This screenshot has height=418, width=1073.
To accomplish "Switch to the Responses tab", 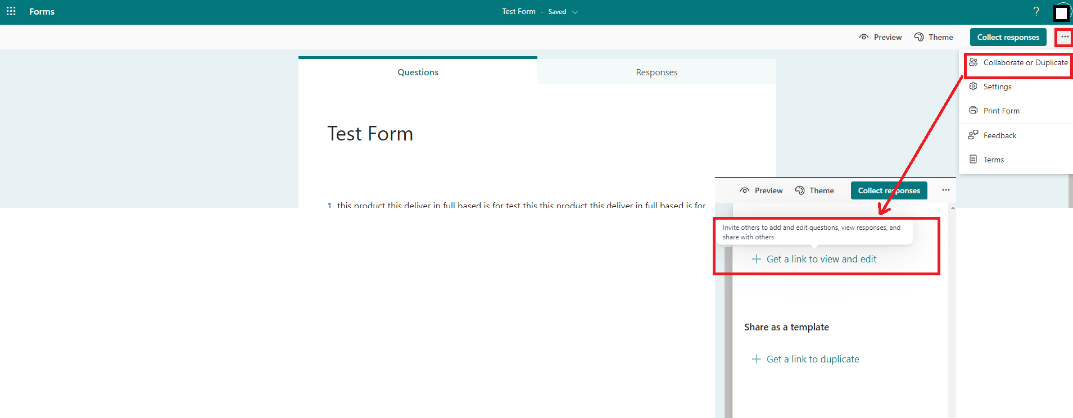I will tap(657, 72).
